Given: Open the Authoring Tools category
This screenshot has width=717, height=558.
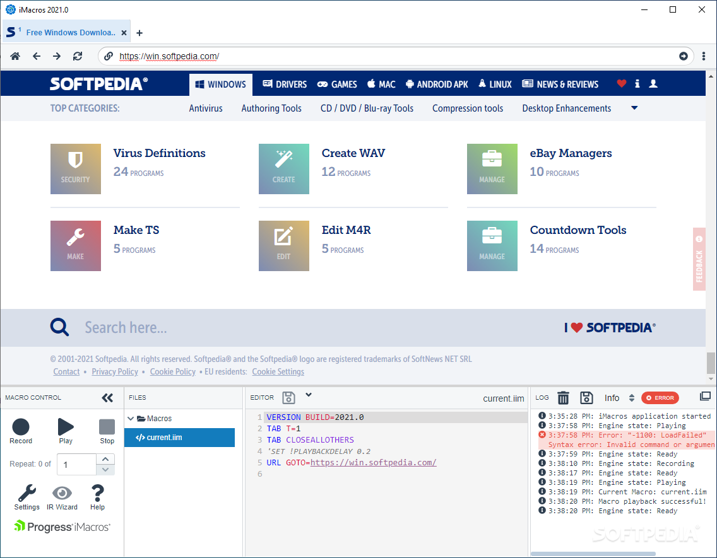Looking at the screenshot, I should pos(271,108).
